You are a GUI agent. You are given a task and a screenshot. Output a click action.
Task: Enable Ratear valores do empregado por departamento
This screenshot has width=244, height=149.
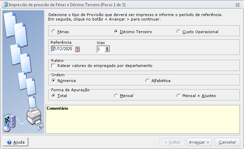point(53,66)
